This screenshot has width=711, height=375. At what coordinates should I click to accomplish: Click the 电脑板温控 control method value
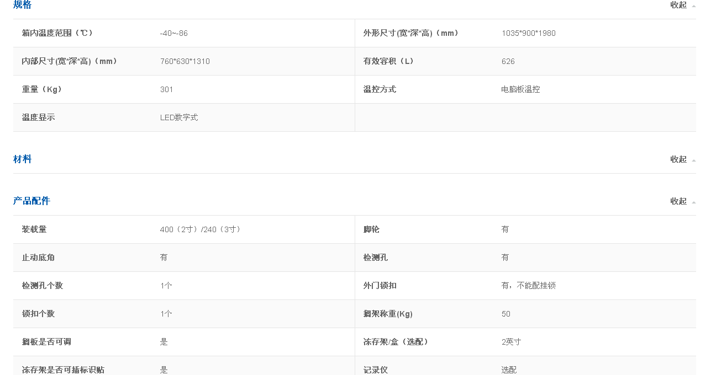pos(519,89)
